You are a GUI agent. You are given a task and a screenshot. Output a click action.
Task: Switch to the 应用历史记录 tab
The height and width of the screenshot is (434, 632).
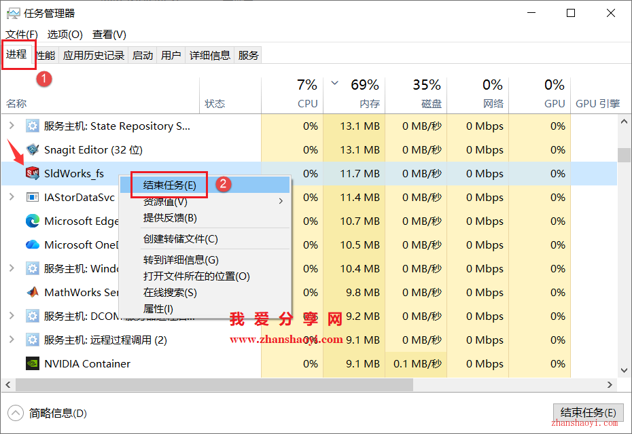pyautogui.click(x=94, y=55)
